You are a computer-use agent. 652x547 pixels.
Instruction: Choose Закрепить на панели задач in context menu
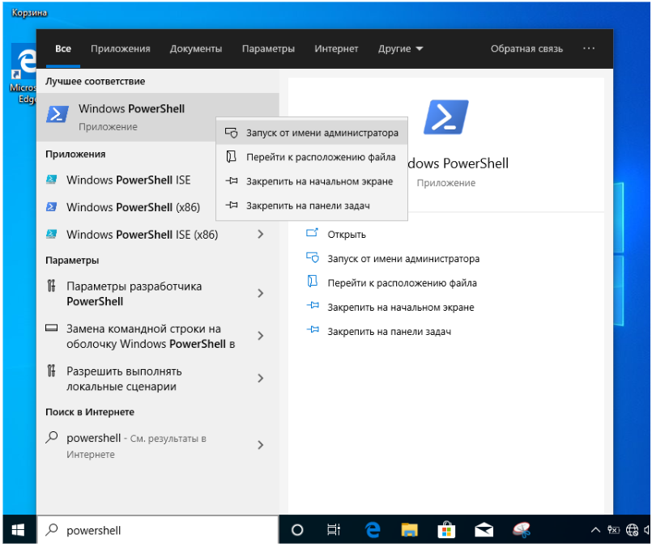click(x=308, y=206)
